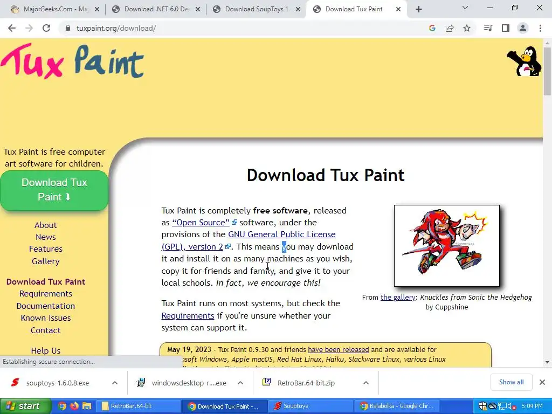The image size is (552, 414).
Task: Click the Tux Paint logo
Action: coord(72,61)
